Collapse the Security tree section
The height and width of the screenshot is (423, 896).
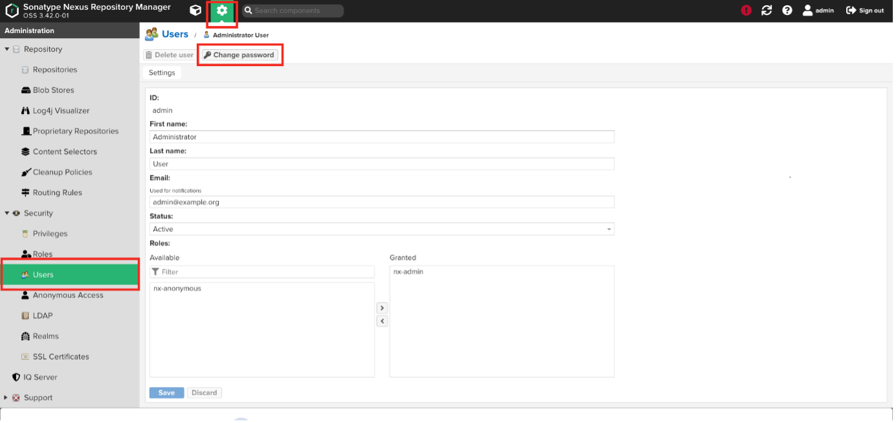pyautogui.click(x=7, y=213)
